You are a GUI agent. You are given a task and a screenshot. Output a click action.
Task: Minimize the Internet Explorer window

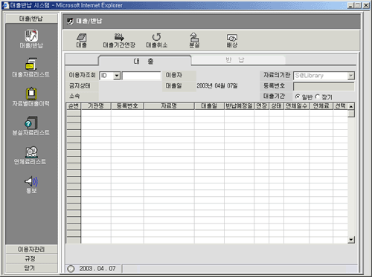click(x=350, y=5)
